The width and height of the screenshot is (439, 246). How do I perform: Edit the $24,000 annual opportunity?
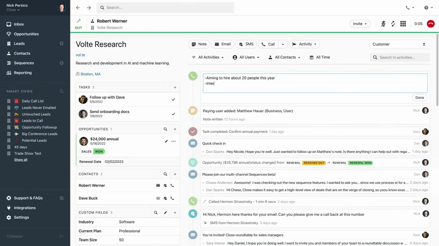167,141
